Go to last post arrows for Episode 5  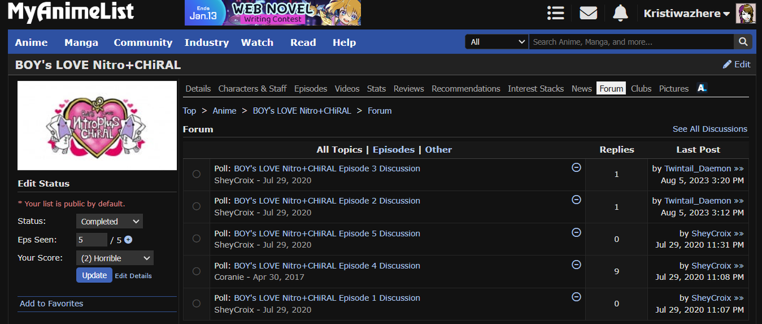739,233
